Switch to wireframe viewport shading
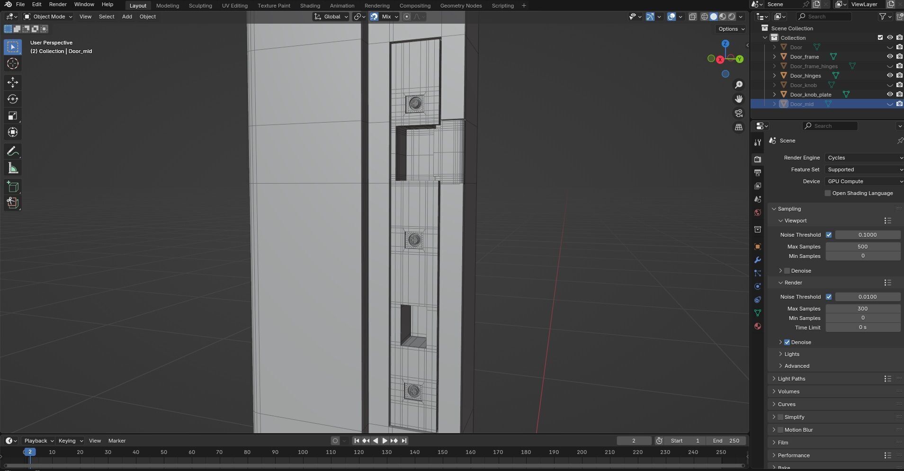 (x=705, y=17)
